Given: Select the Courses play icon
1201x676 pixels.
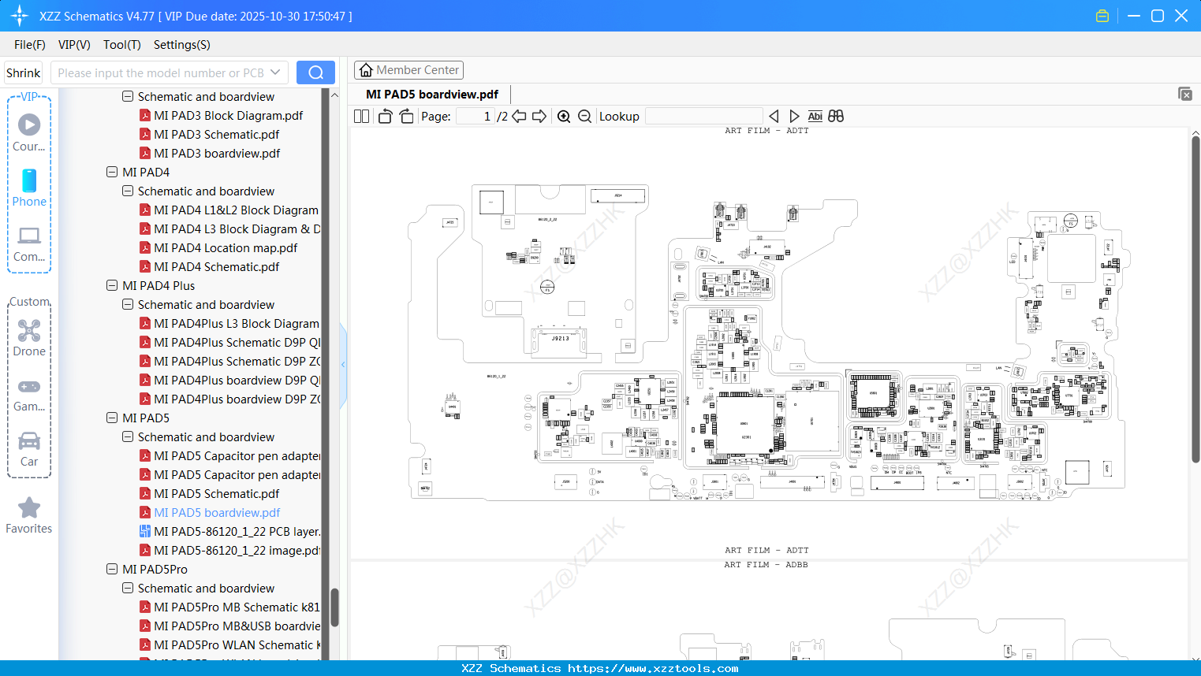Looking at the screenshot, I should pyautogui.click(x=29, y=124).
